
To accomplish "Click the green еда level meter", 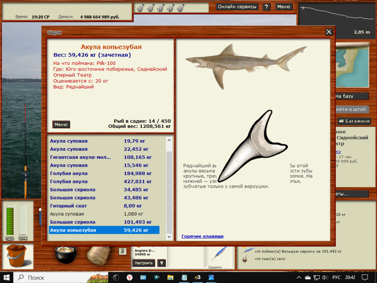I will (x=9, y=221).
